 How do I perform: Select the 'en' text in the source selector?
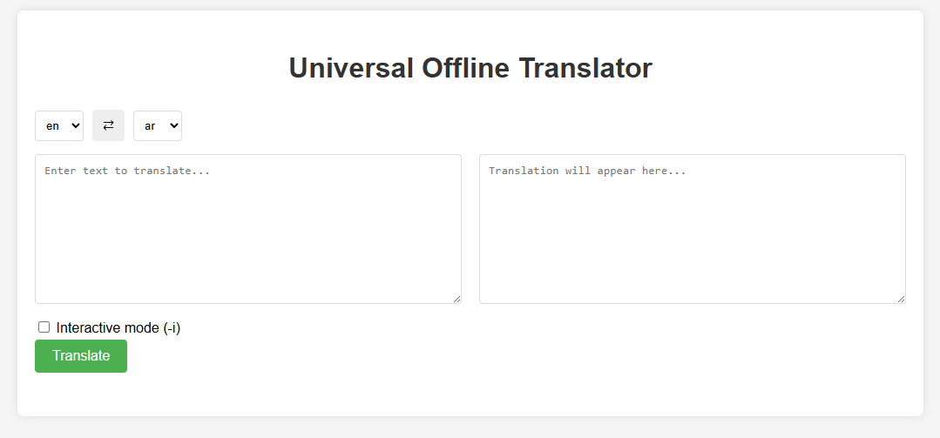pyautogui.click(x=53, y=126)
